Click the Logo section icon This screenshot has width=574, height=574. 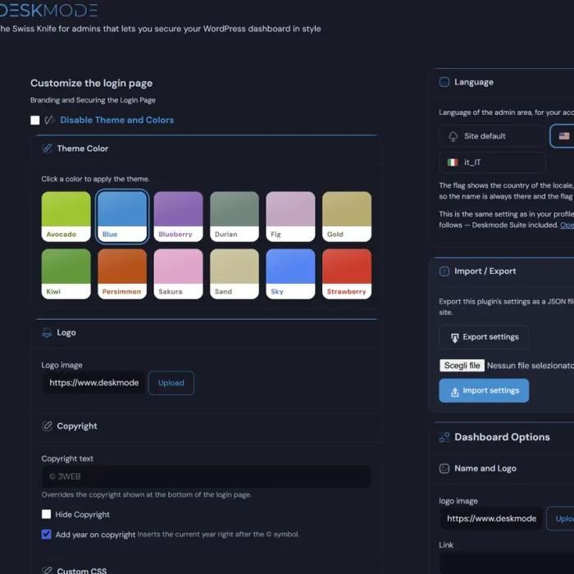coord(47,333)
